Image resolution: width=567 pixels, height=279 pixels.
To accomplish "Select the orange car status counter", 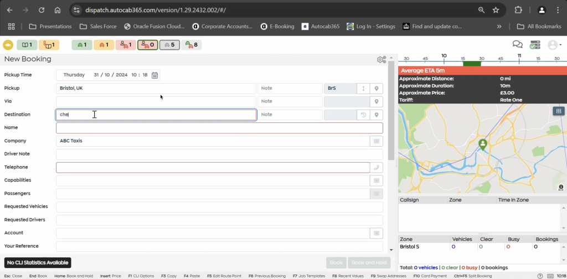I will click(x=104, y=45).
